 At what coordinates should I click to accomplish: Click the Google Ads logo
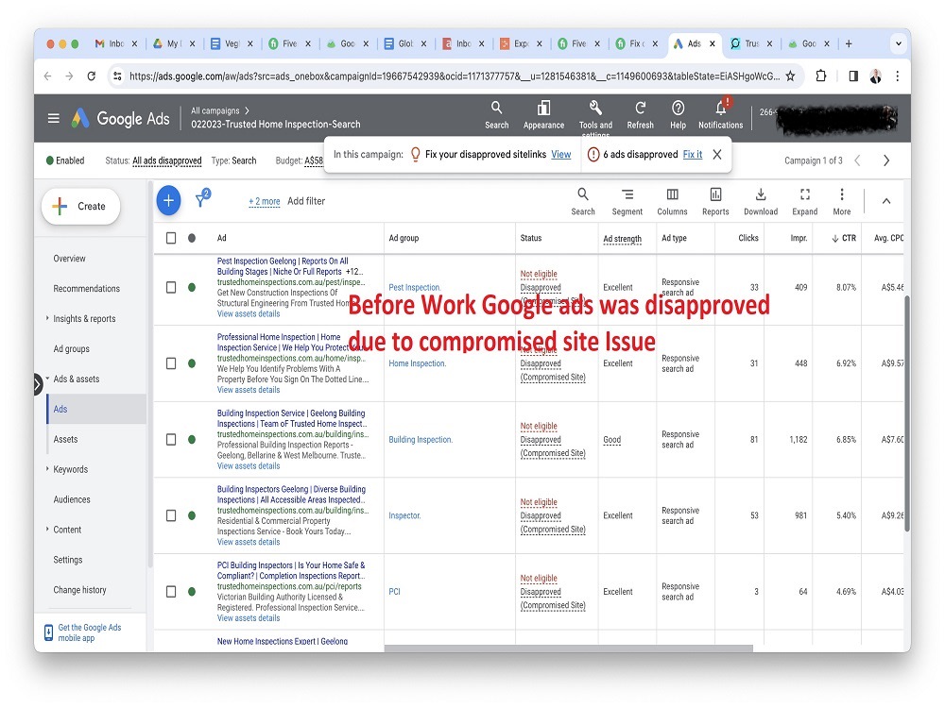pyautogui.click(x=121, y=118)
